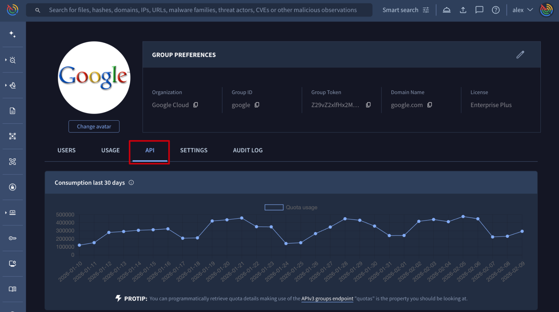559x312 pixels.
Task: Click the consumption info icon
Action: point(131,183)
